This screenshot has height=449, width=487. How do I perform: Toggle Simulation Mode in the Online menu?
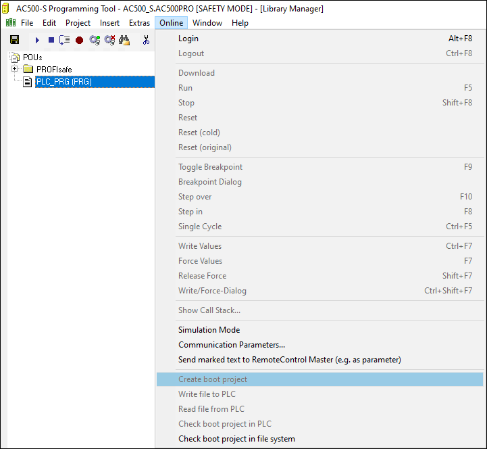[x=209, y=330]
